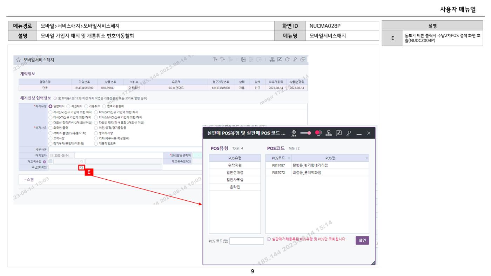Click POS name 괴정동_롯데백화점
Viewport: 491px width, 276px height.
tap(307, 173)
